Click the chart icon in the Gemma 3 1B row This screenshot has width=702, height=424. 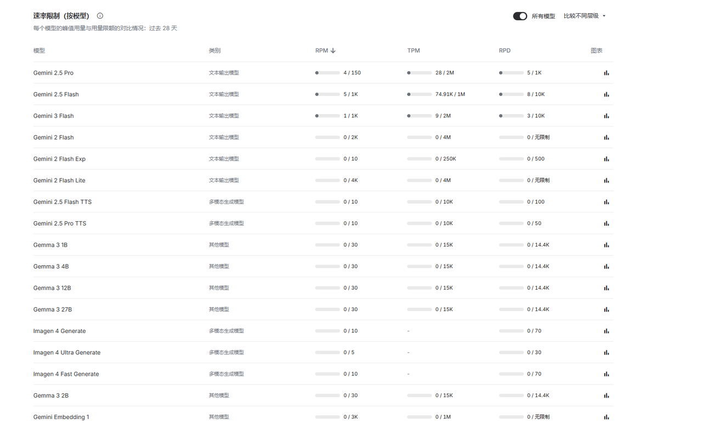click(606, 245)
